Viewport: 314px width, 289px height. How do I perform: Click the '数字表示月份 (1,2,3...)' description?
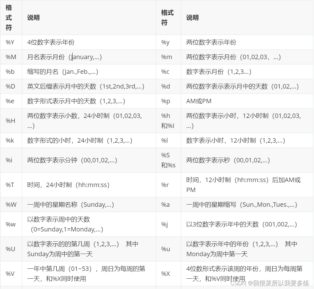(219, 72)
